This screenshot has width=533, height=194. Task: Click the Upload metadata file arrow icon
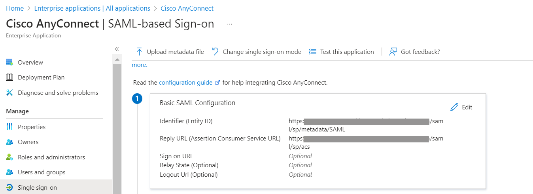(139, 52)
